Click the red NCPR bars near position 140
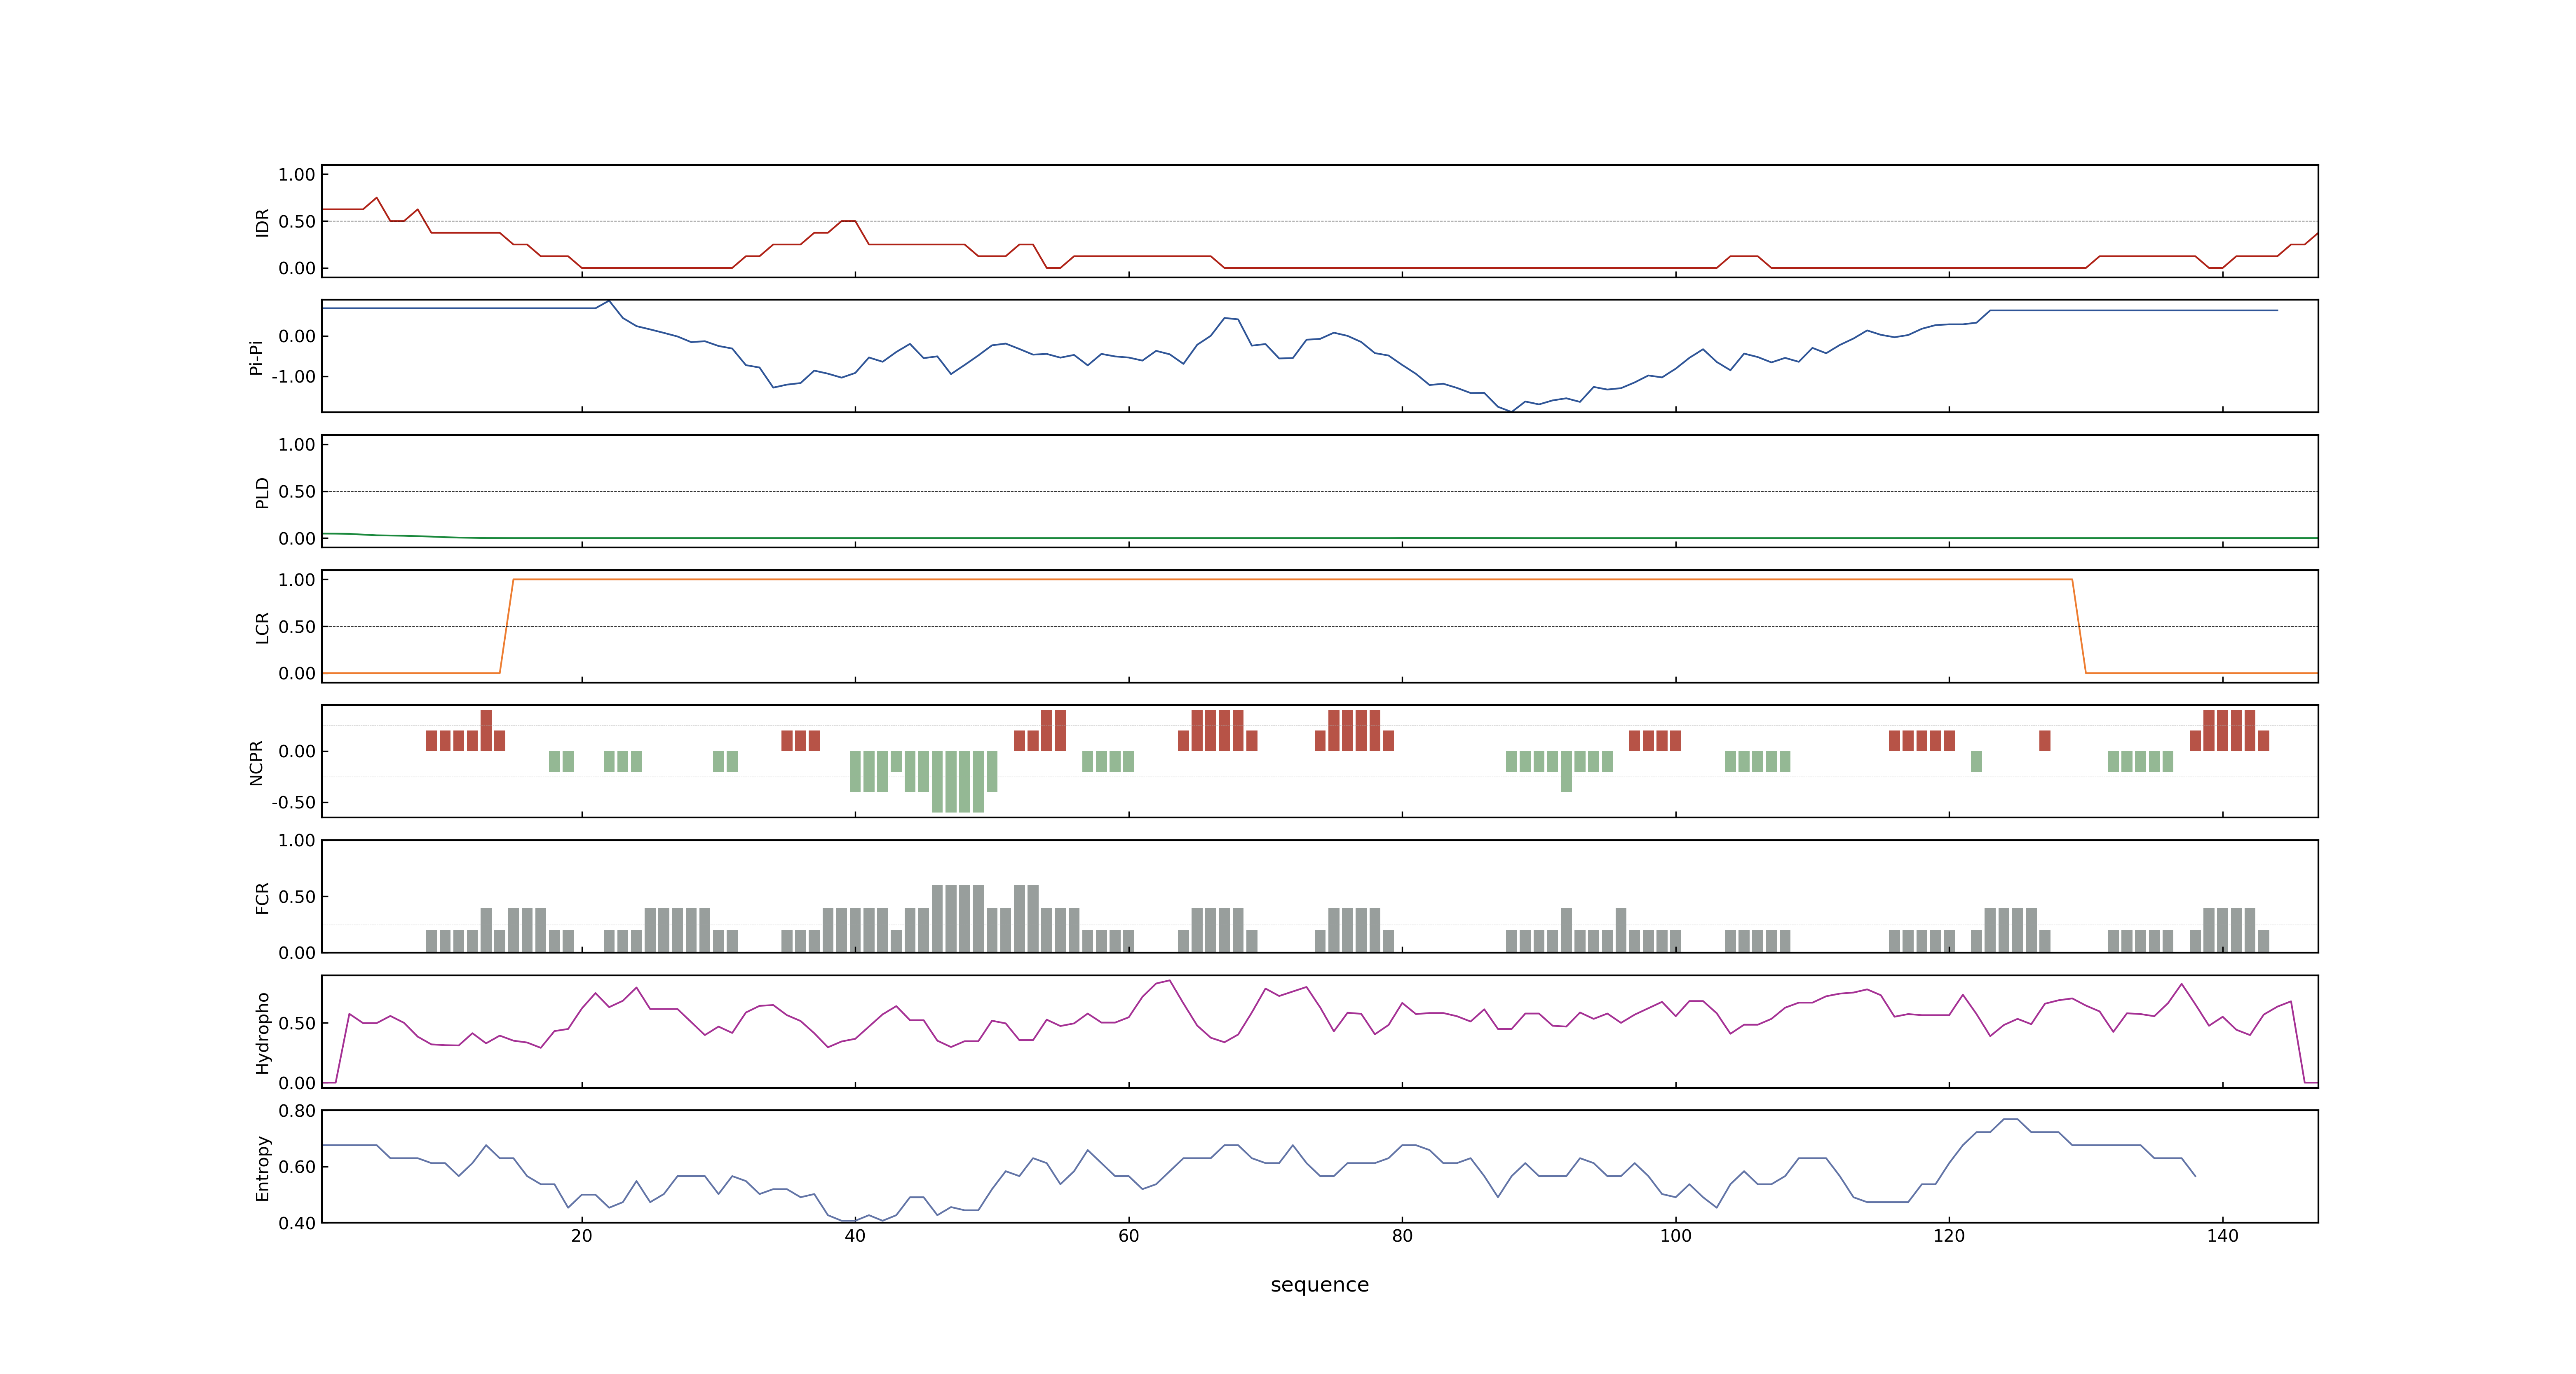Screen dimensions: 2576x1374 (2229, 731)
